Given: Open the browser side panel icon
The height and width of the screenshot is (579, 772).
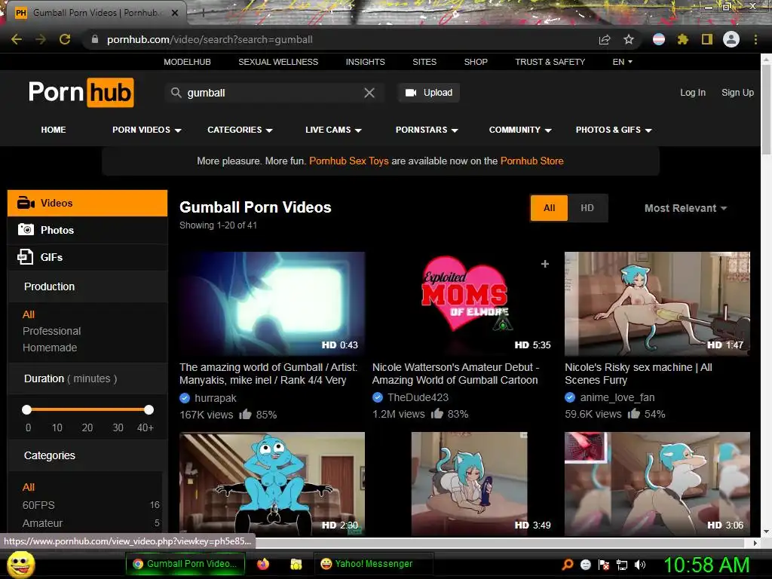Looking at the screenshot, I should 707,39.
